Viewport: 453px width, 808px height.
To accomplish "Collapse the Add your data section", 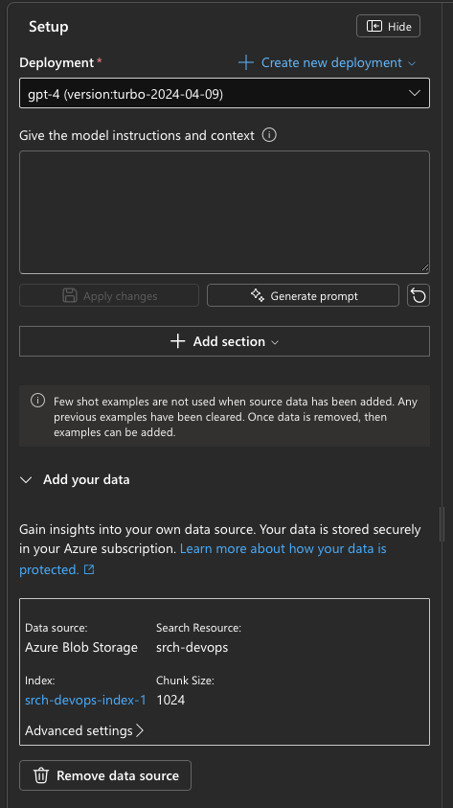I will tap(26, 480).
